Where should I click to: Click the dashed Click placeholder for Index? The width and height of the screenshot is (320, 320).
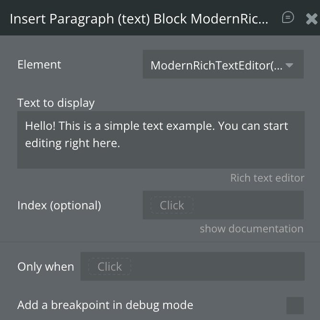click(x=171, y=206)
